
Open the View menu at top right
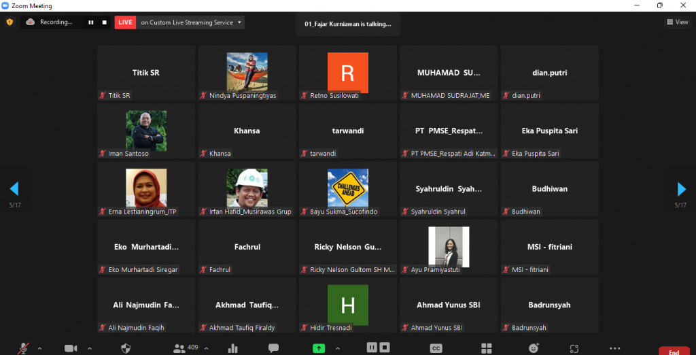click(677, 22)
